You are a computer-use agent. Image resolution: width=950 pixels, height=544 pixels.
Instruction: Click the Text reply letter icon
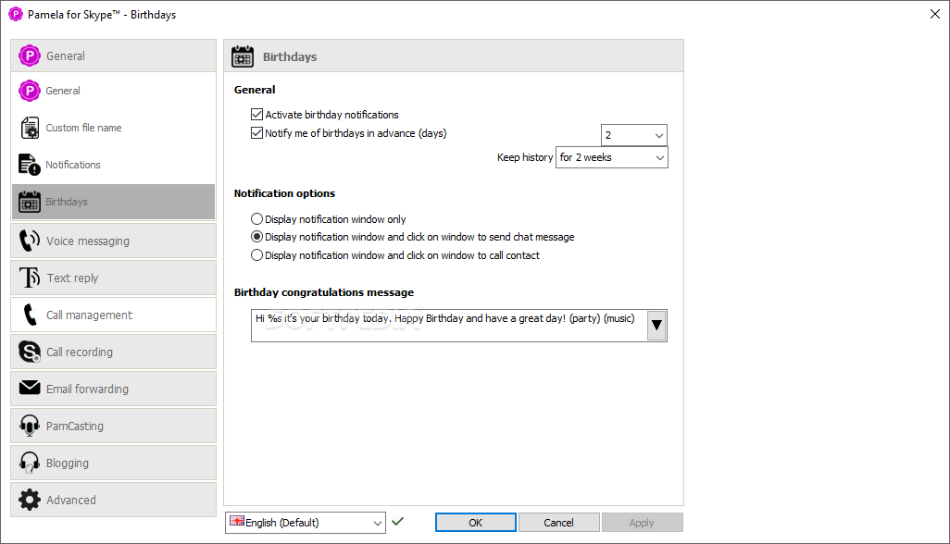tap(29, 278)
